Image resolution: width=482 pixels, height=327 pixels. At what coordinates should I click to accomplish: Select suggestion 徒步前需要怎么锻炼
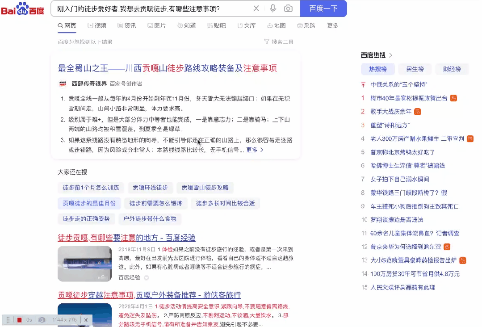[x=155, y=203]
